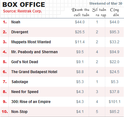Click the Doanh thu cuối tuần column header
This screenshot has height=117, width=124.
click(x=80, y=12)
